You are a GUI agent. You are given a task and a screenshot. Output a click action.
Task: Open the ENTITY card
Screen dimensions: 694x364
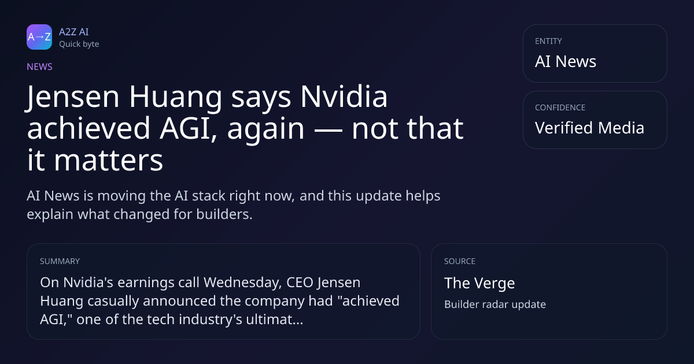tap(595, 53)
